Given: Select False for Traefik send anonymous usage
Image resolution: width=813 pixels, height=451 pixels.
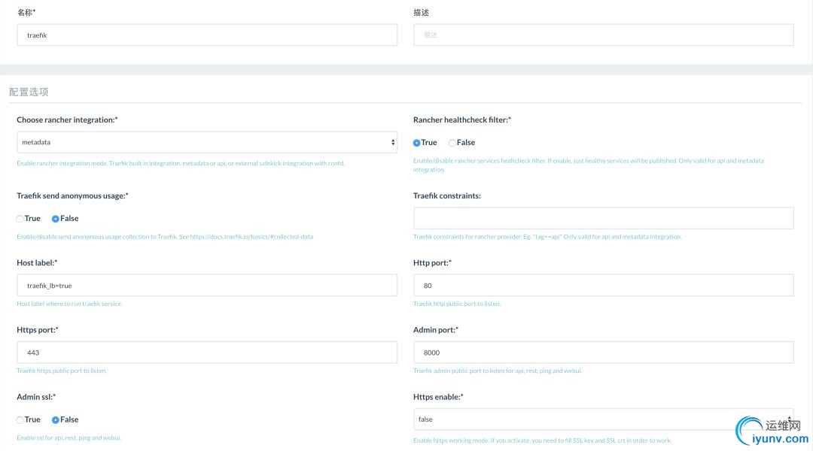Looking at the screenshot, I should tap(55, 219).
